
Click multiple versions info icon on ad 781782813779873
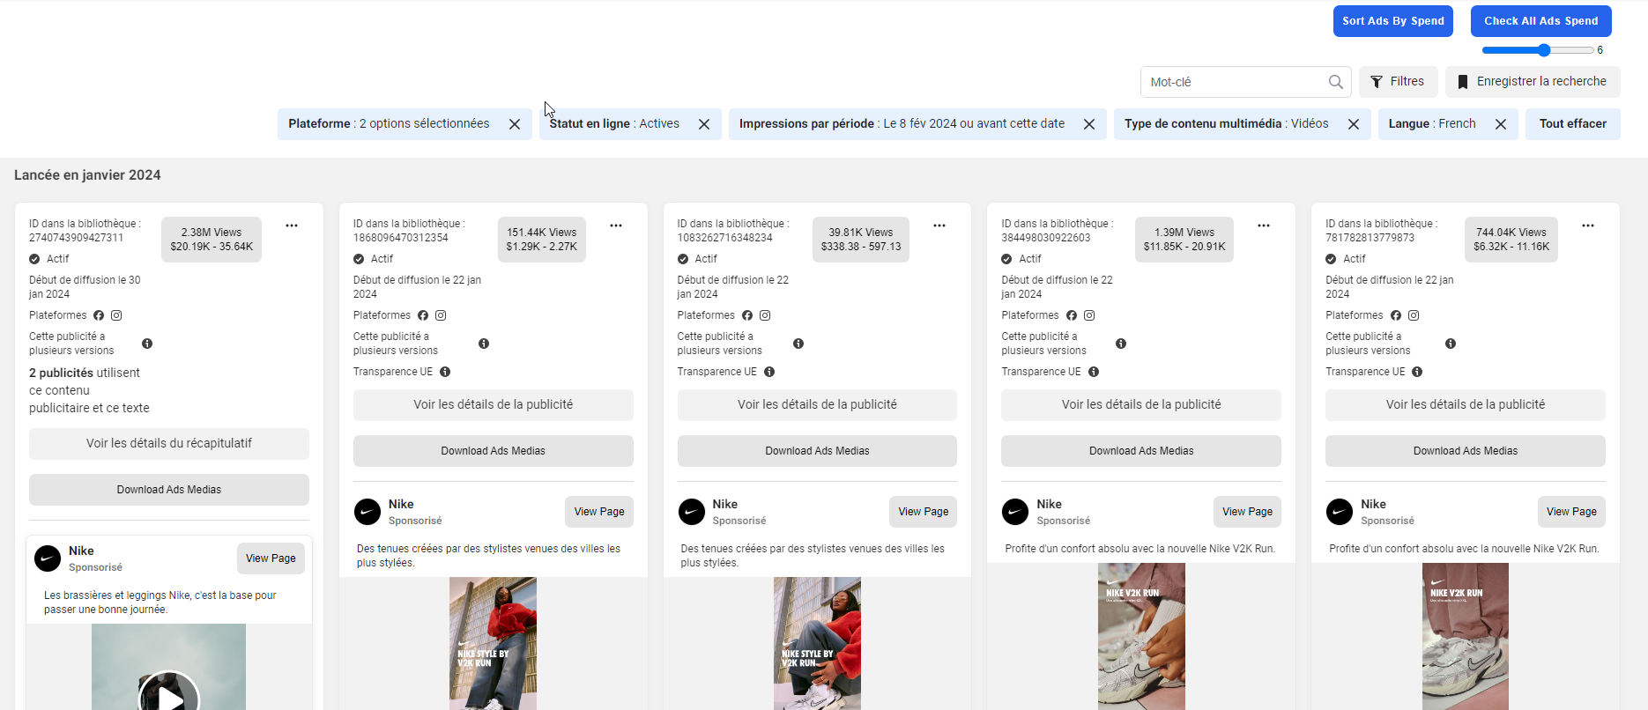tap(1451, 344)
